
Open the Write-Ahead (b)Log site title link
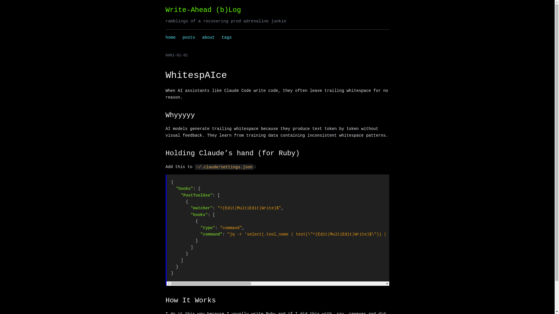coord(203,10)
